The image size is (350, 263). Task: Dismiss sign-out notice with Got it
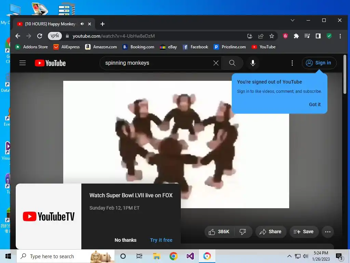314,104
